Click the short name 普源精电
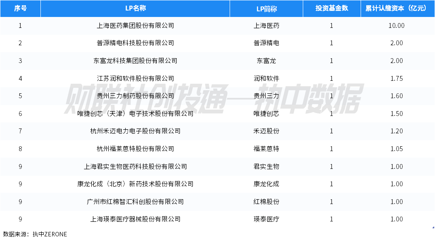Viewport: 435px width, 240px height. click(266, 43)
